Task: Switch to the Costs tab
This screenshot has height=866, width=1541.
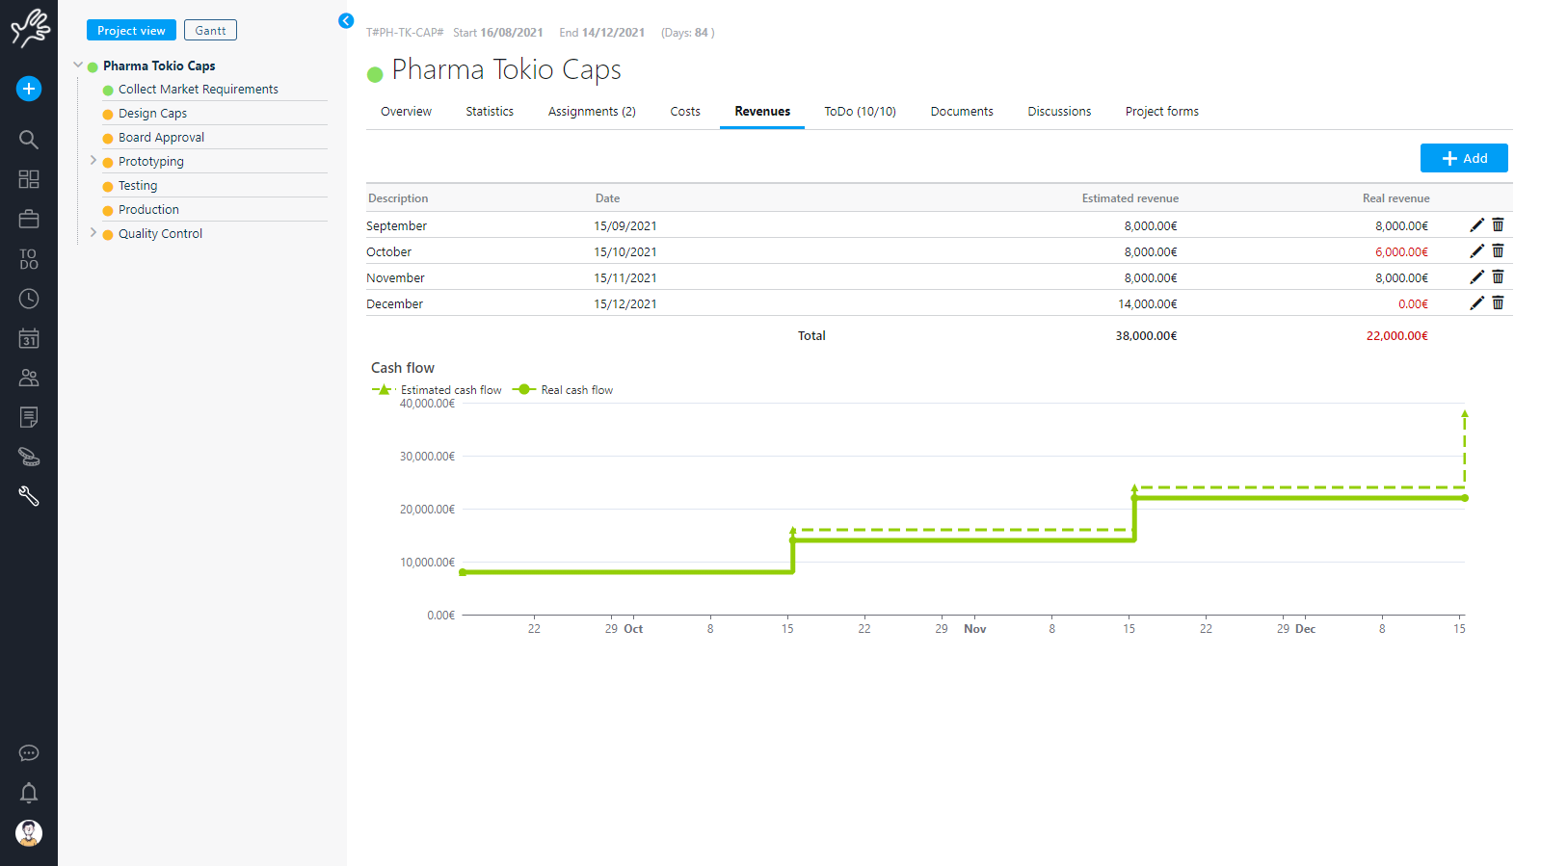Action: point(685,112)
